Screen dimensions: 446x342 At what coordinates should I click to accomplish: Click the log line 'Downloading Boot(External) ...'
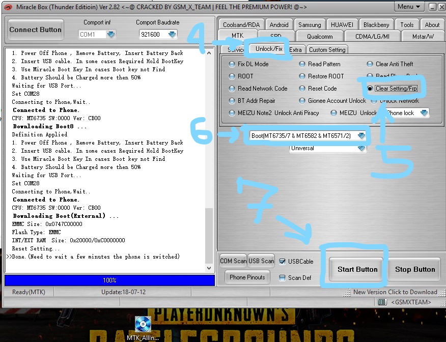coord(66,216)
